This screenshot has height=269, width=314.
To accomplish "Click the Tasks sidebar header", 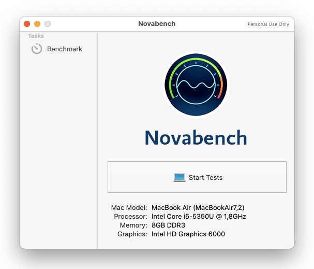I will click(36, 36).
